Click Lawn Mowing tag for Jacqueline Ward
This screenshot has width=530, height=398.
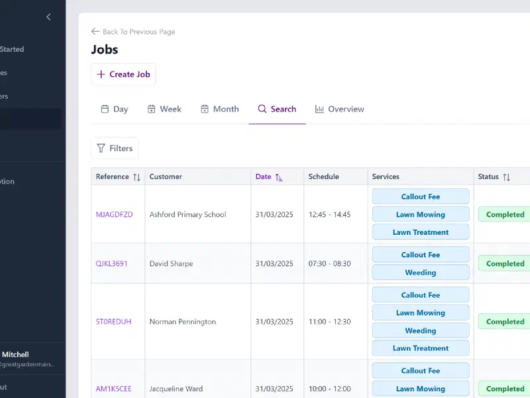(x=421, y=389)
